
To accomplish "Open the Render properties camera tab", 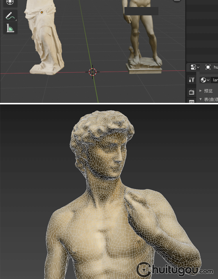I will [x=192, y=92].
